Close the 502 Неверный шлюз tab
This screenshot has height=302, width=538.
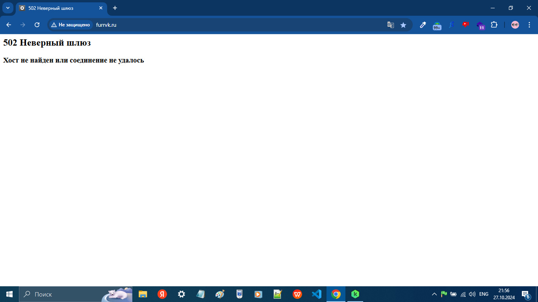[x=101, y=8]
